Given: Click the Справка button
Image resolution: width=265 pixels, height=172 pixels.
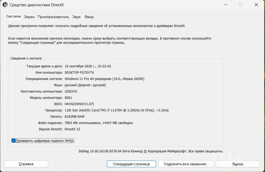Looking at the screenshot, I should tap(26, 164).
